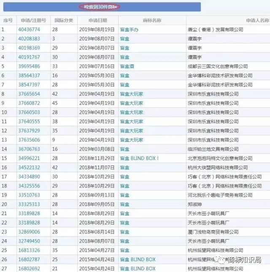Select applicant 郑淑珅
270x272 pixels.
click(x=195, y=204)
